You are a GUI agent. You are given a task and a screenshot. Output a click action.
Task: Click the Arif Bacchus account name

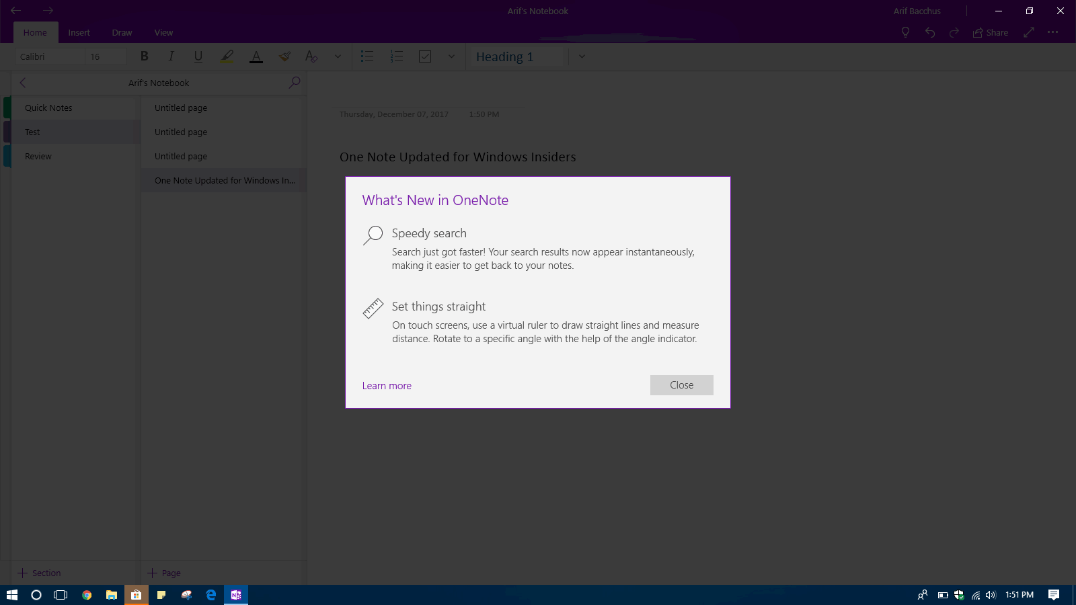click(x=917, y=11)
